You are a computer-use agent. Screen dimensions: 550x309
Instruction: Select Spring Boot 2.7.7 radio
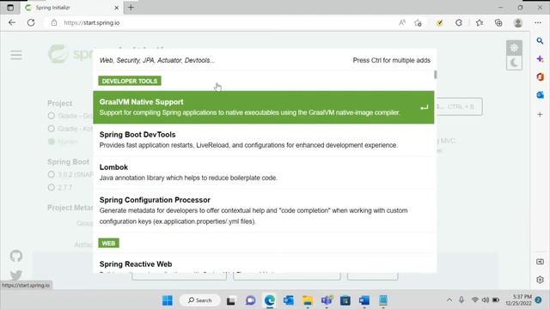click(x=52, y=187)
